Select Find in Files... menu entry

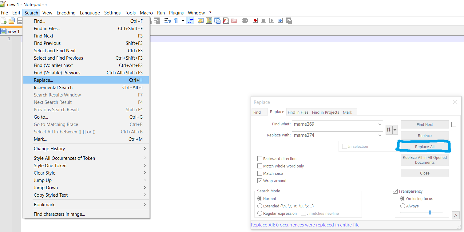coord(86,29)
